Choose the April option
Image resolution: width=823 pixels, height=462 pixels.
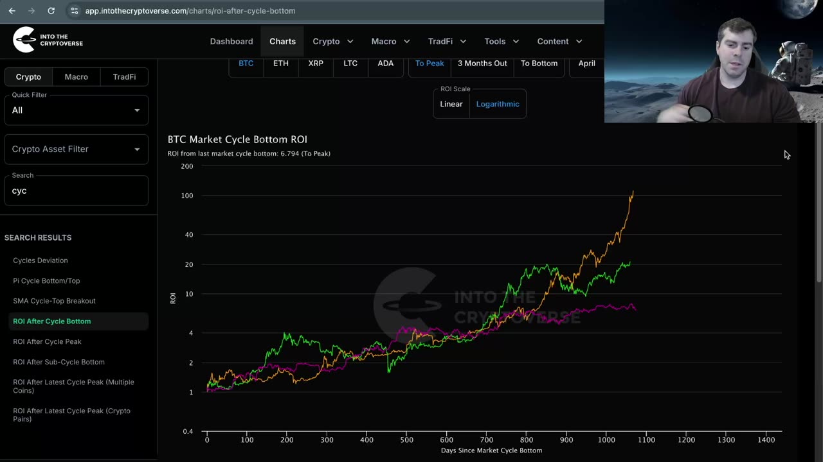(586, 64)
